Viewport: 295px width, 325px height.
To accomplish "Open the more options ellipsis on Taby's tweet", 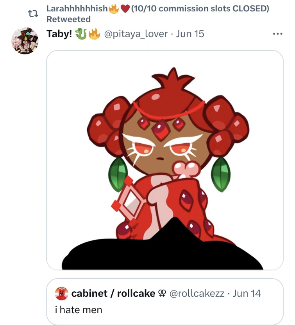I will coord(277,34).
